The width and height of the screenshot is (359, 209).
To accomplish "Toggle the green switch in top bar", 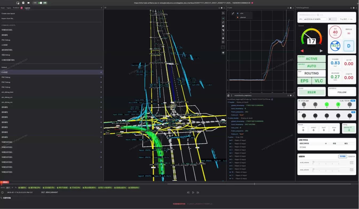I will [40, 3].
